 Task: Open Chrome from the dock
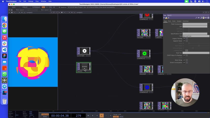5,25
